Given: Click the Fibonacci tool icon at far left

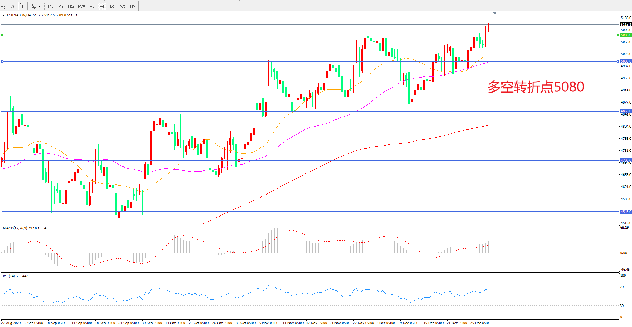Looking at the screenshot, I should pos(2,6).
